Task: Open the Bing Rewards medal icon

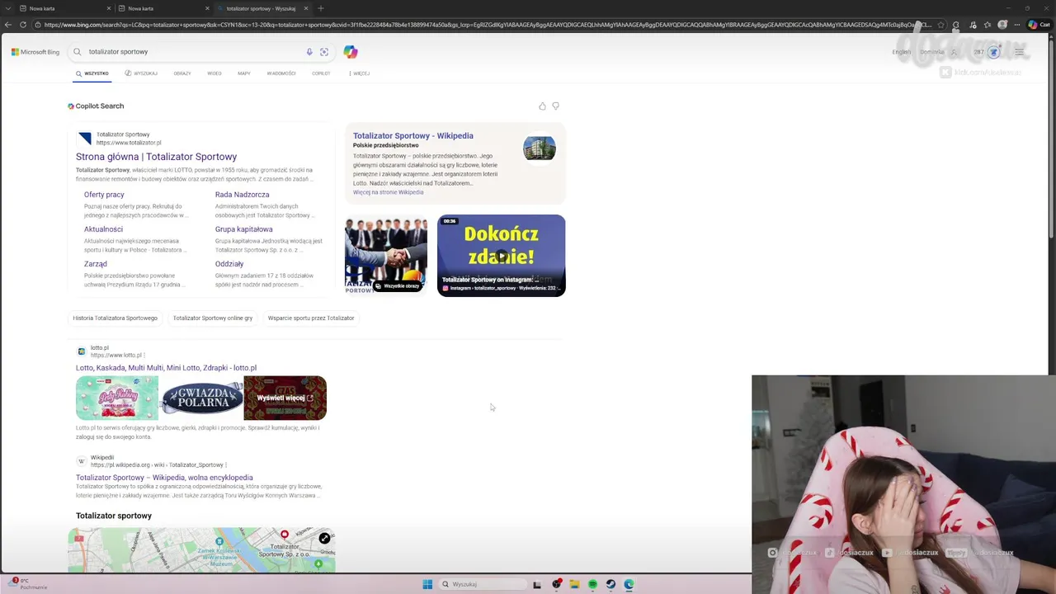Action: pos(994,52)
